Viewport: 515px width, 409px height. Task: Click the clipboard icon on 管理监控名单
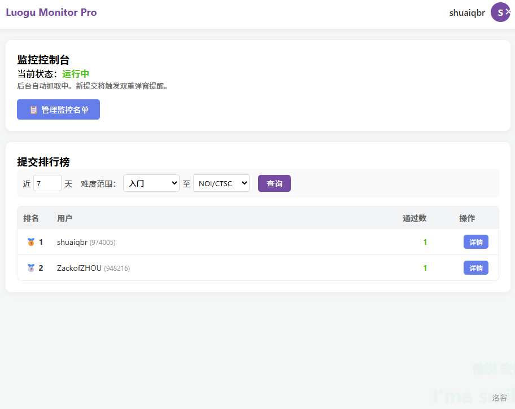click(x=33, y=110)
